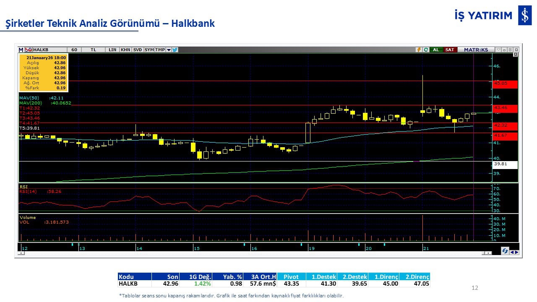The height and width of the screenshot is (302, 537).
Task: Click the blue sync icon at chart bottom
Action: click(x=505, y=251)
